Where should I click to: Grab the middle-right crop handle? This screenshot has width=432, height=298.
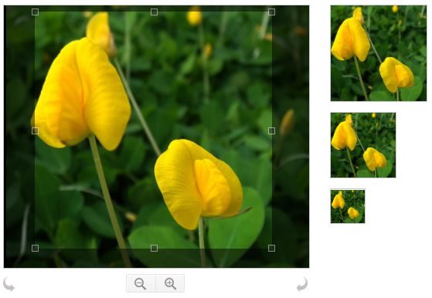[x=272, y=130]
